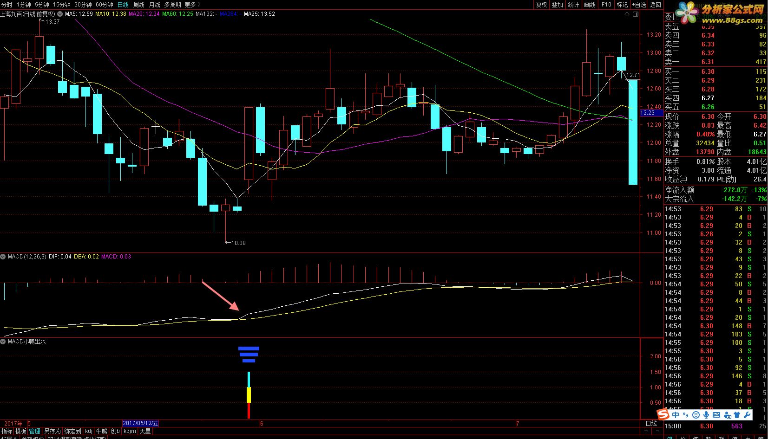Click the 复权 button
Screen dimensions: 768x439
541,5
